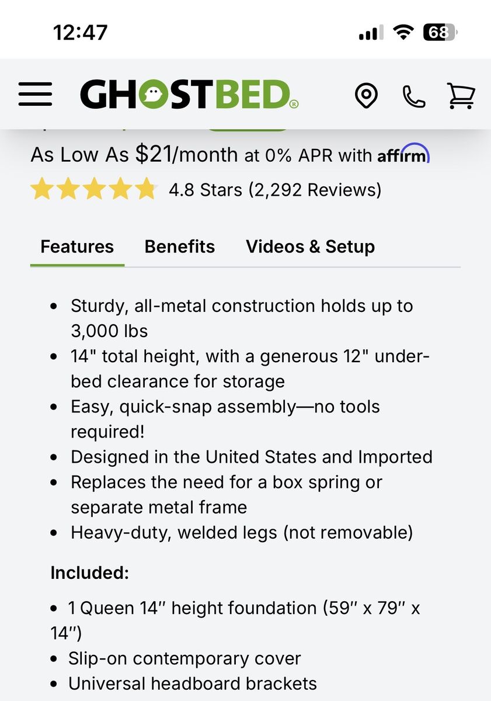Screen dimensions: 491x701
Task: Click the As Low As $21/month text
Action: [134, 155]
